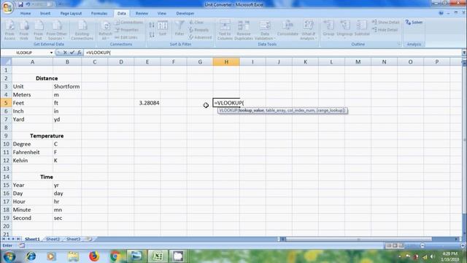Open What-If Analysis menu
467x263 pixels.
click(308, 30)
